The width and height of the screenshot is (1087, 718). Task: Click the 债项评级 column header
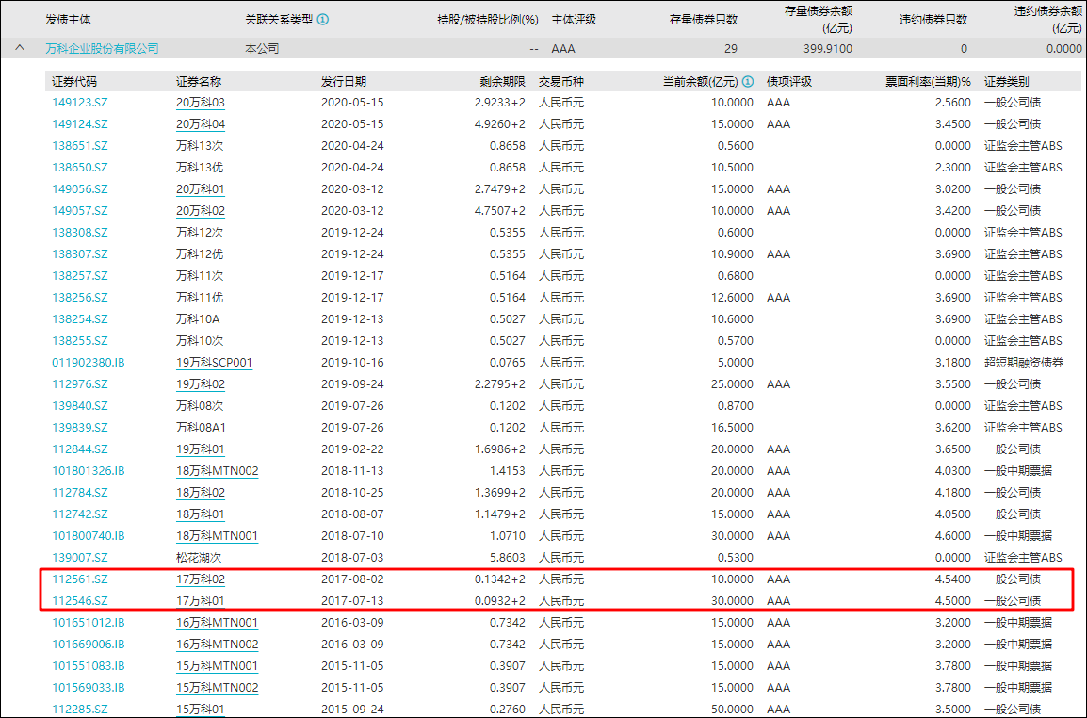tap(789, 81)
